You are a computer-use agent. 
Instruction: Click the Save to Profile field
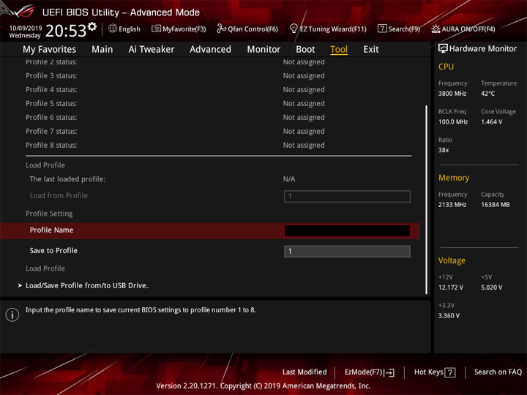(347, 251)
